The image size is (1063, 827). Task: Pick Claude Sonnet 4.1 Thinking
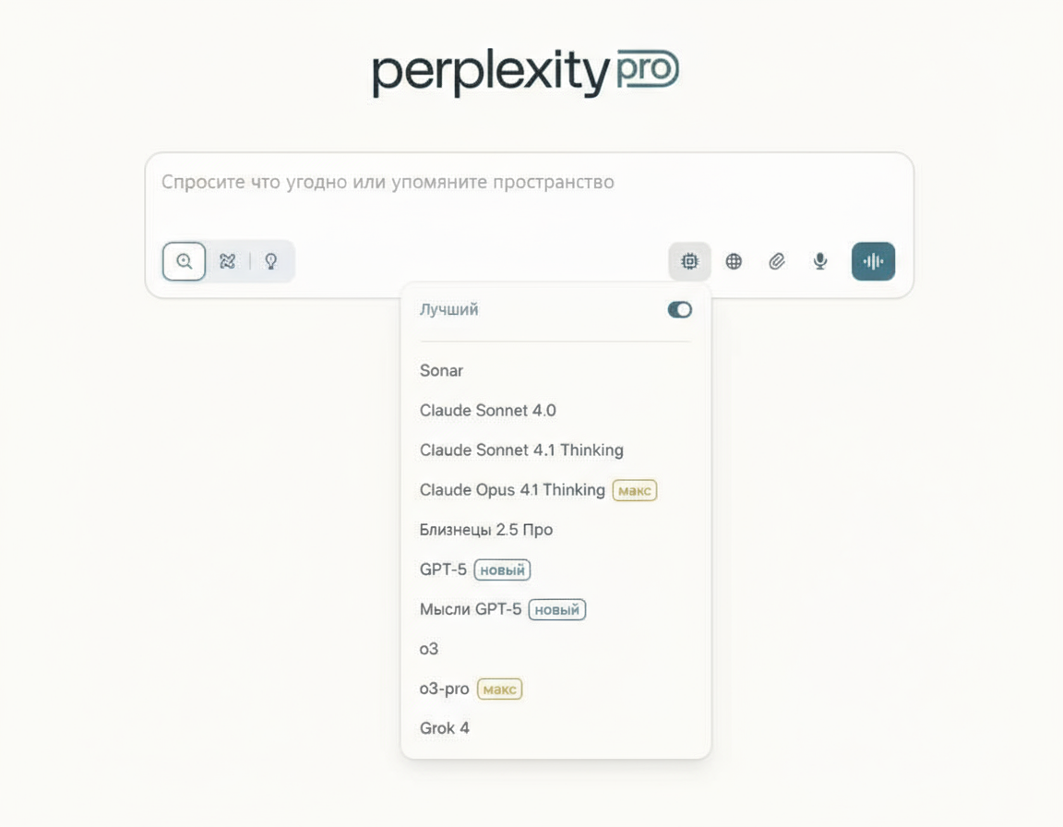tap(521, 450)
